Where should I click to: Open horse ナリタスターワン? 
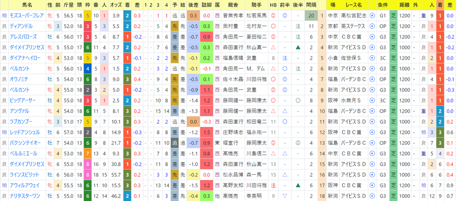(25, 196)
